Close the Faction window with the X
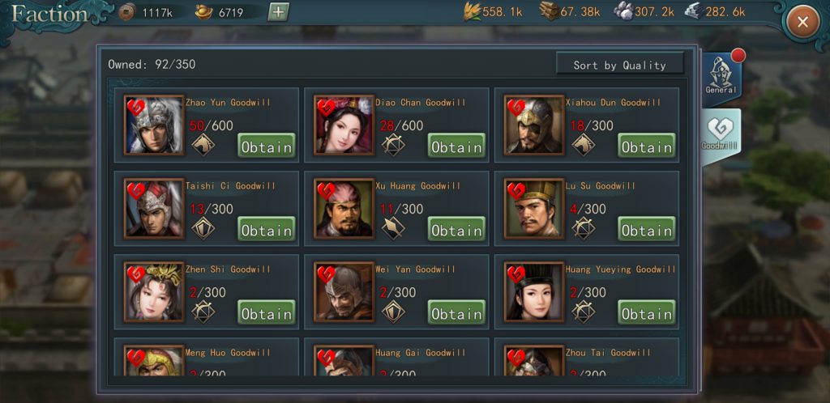This screenshot has width=830, height=403. tap(802, 22)
